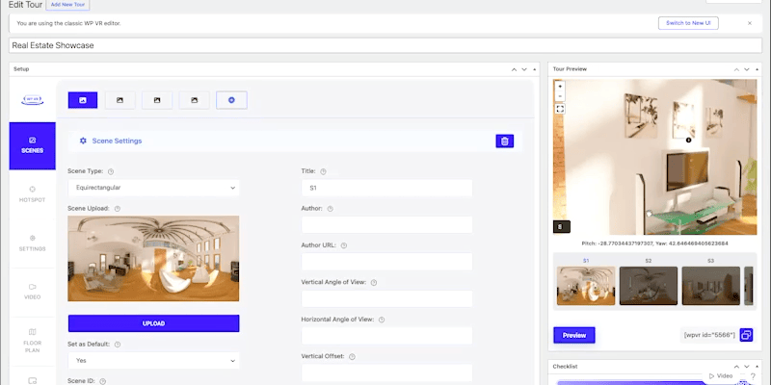Move Setup panel up
Viewport: 771px width, 385px height.
pos(514,69)
